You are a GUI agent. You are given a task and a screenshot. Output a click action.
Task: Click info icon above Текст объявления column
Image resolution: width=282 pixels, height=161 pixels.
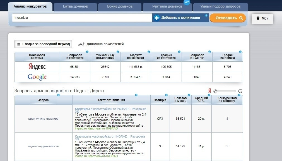coord(136,95)
